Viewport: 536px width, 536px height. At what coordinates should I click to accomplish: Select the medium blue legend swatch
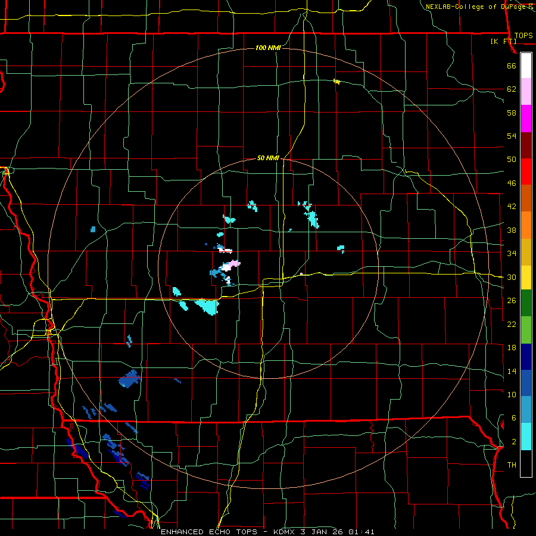click(x=526, y=383)
